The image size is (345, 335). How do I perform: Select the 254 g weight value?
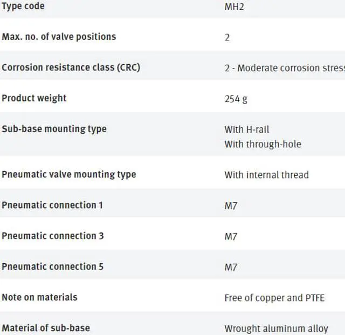click(236, 99)
